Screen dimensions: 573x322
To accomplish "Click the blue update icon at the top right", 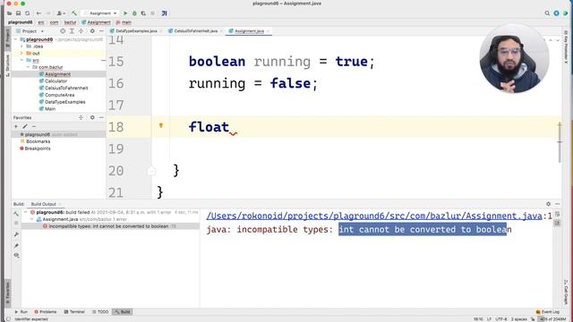I will (556, 13).
